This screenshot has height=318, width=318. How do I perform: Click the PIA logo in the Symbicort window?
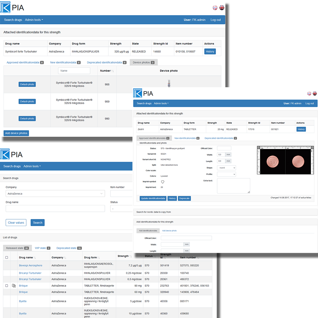coord(13,7)
